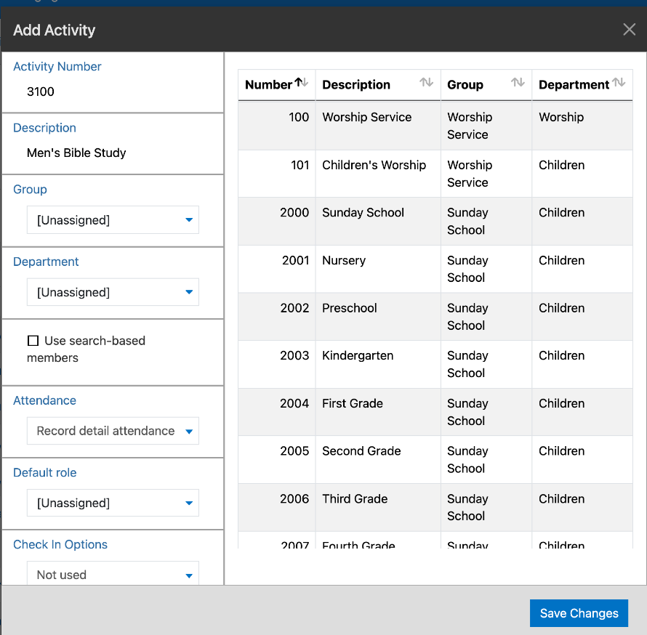
Task: Select the Preschool activity
Action: click(x=435, y=317)
